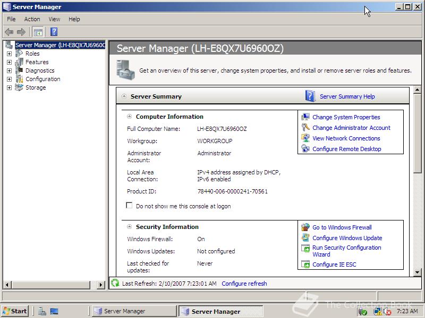Click the network warning tray icon
The width and height of the screenshot is (425, 318).
pyautogui.click(x=377, y=312)
